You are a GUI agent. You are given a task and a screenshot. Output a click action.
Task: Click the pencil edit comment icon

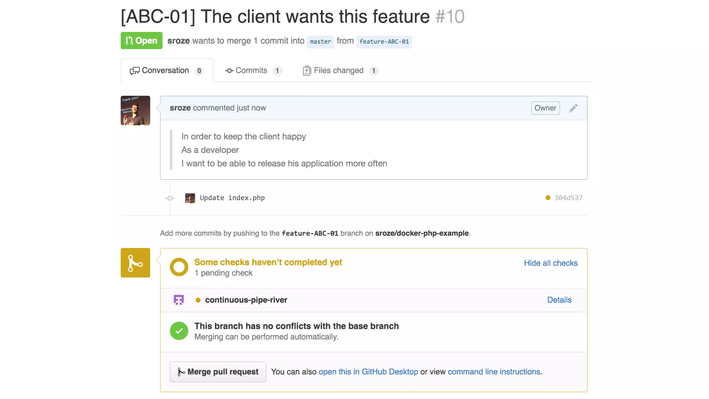(573, 108)
